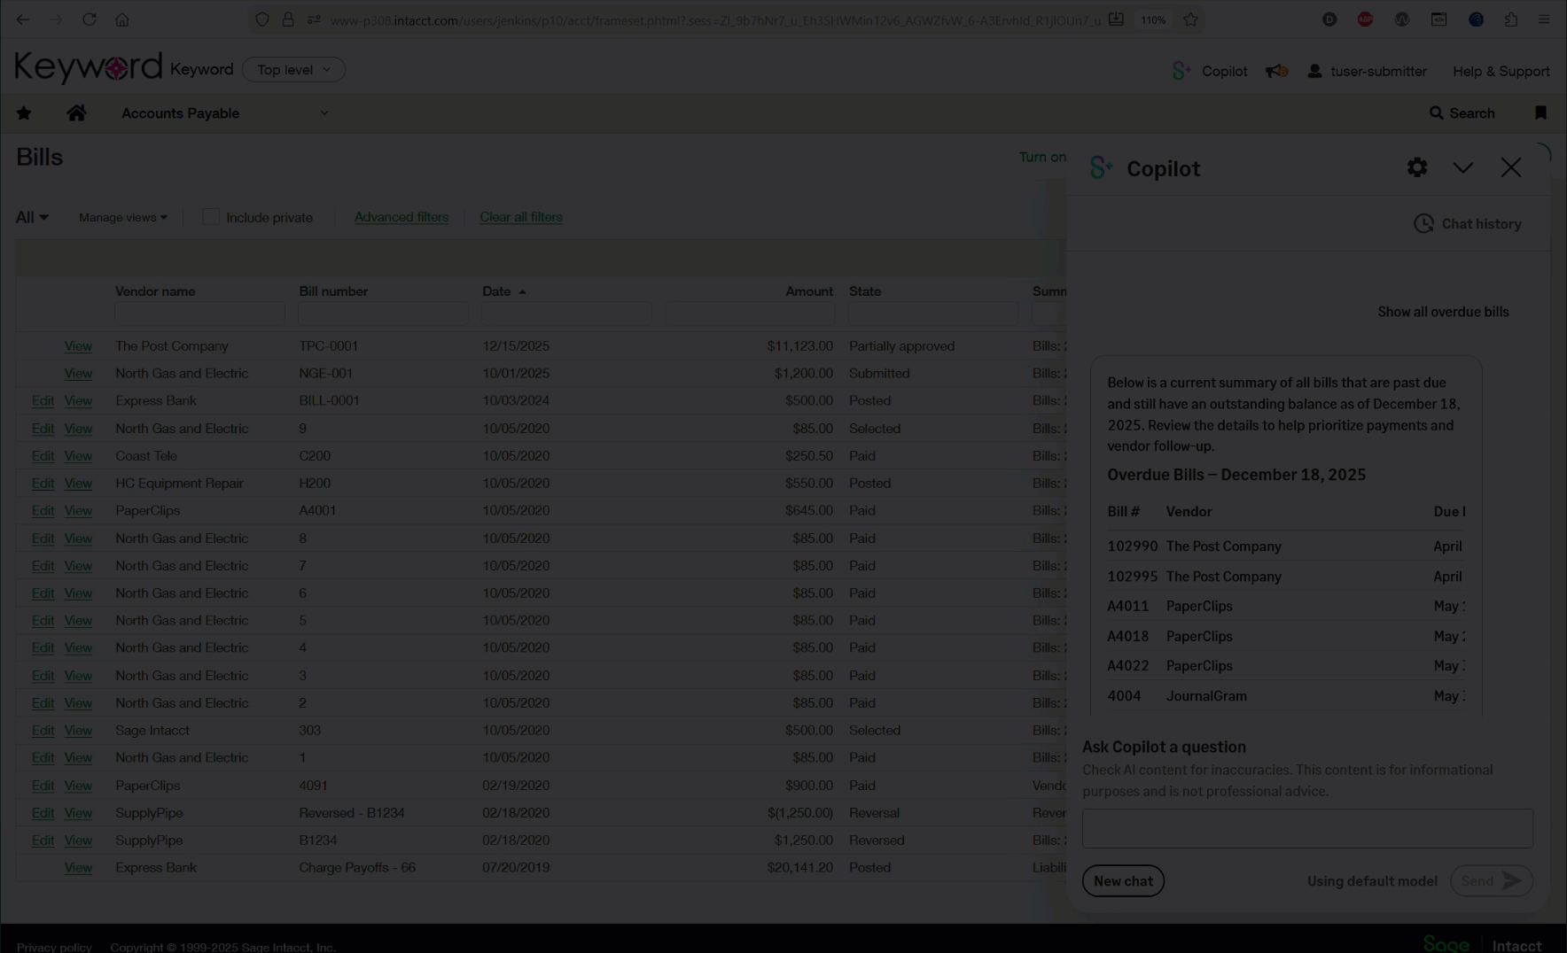Open the announcements megaphone icon
The image size is (1567, 953).
1276,71
